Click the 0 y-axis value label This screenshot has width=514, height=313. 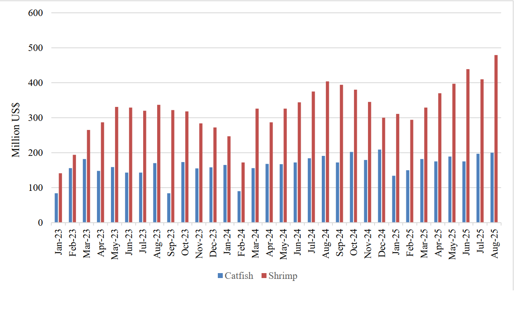click(40, 223)
